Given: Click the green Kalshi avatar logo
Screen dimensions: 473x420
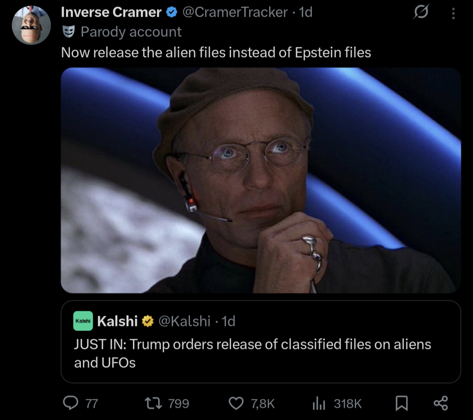Looking at the screenshot, I should [x=83, y=321].
